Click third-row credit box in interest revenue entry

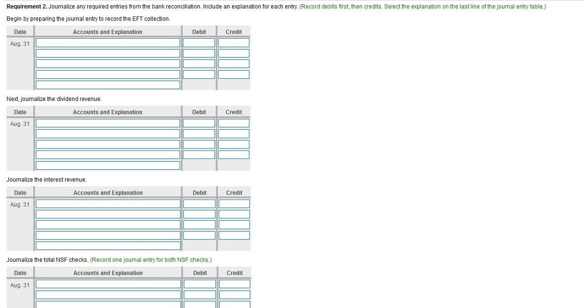(x=234, y=225)
